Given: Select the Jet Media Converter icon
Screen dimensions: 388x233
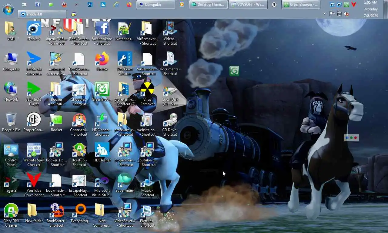Looking at the screenshot, I should [34, 63].
